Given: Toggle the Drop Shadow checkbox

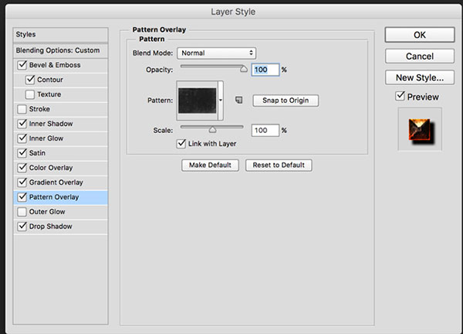Looking at the screenshot, I should (22, 227).
